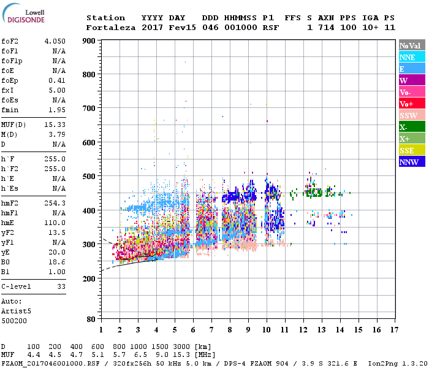Click the foEp value 0.41
This screenshot has height=368, width=429.
57,80
